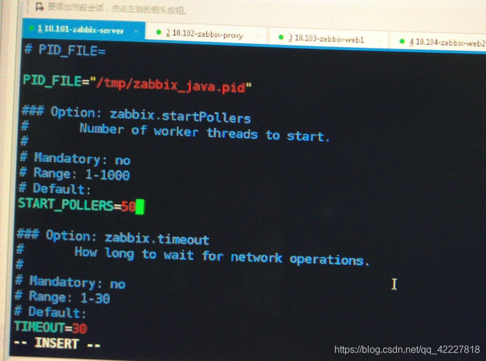
Task: Click the "### Option: zabbix.startPollers" line
Action: (x=136, y=115)
